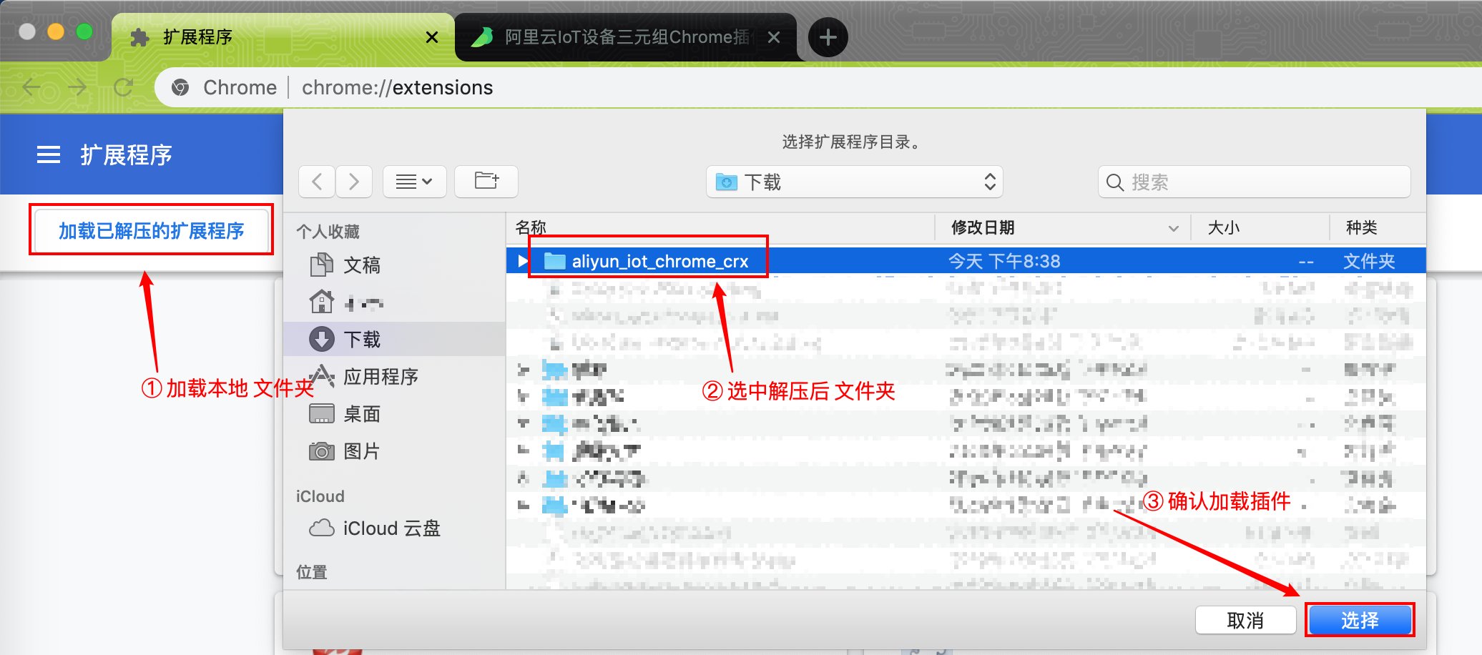
Task: Click 选择 to confirm folder
Action: pos(1360,620)
